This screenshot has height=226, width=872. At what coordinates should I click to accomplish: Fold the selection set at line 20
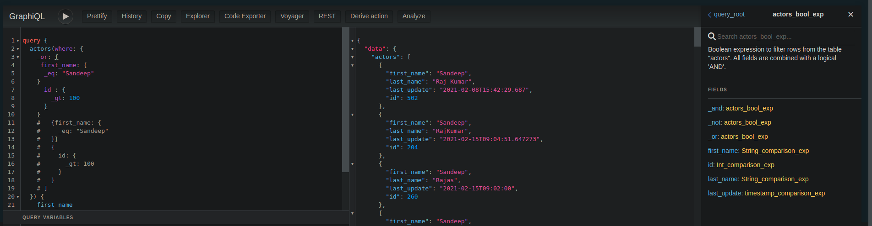(x=18, y=197)
